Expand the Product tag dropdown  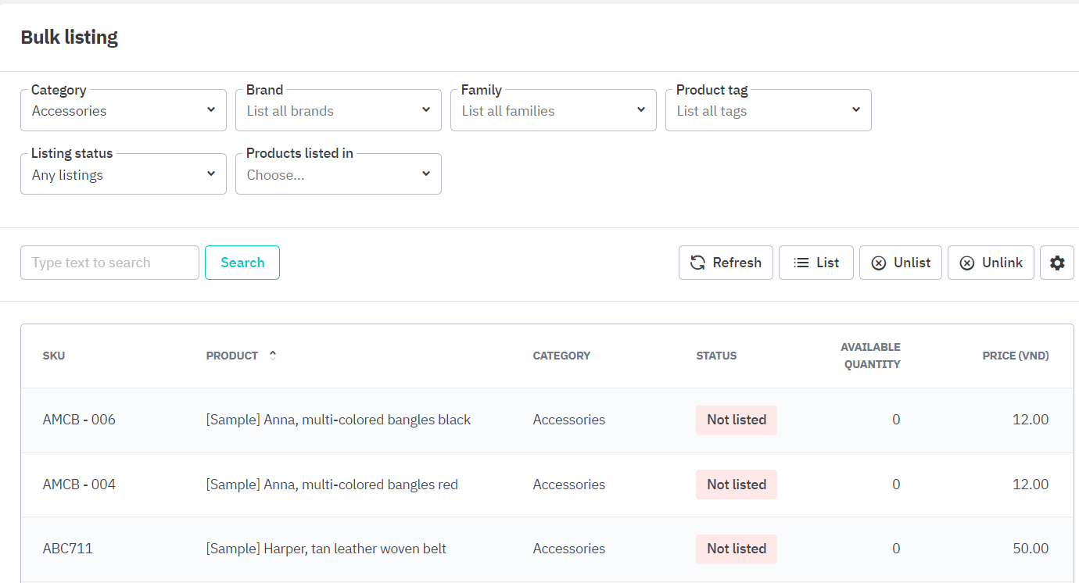click(x=769, y=111)
